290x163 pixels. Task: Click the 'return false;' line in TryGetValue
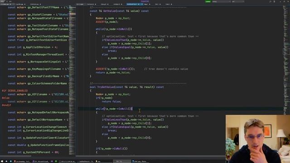click(111, 101)
